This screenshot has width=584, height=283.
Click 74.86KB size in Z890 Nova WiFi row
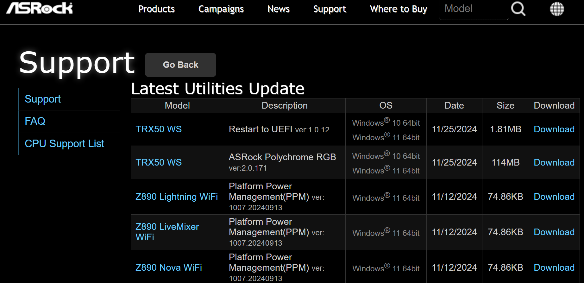[506, 267]
